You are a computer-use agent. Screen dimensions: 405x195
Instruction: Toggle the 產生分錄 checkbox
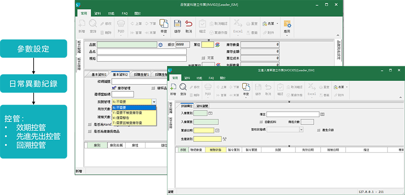pyautogui.click(x=318, y=130)
